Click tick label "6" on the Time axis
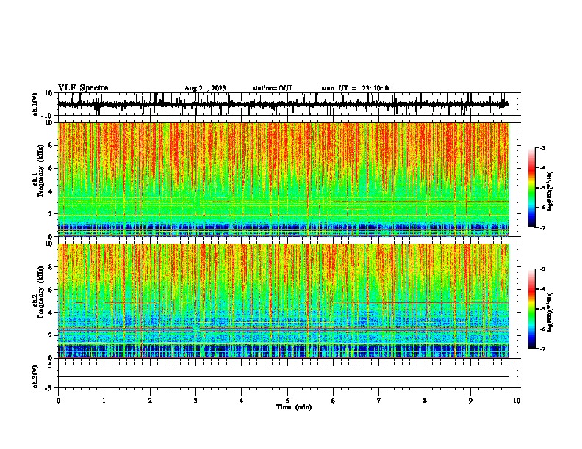 coord(333,401)
